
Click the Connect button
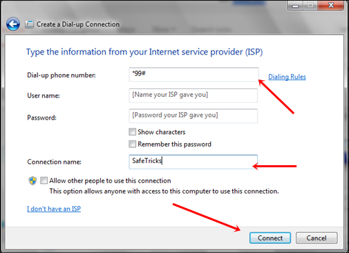click(x=270, y=238)
